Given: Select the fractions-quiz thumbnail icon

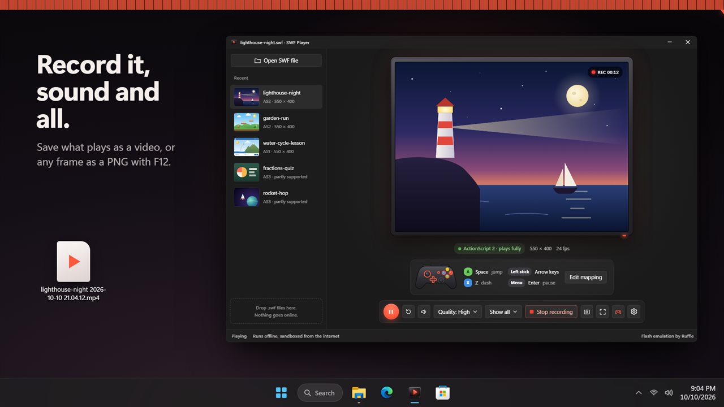Looking at the screenshot, I should tap(247, 172).
